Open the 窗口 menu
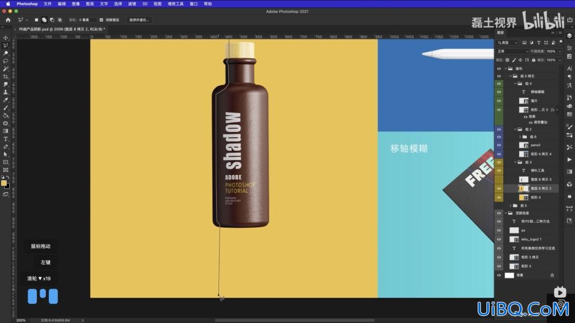The height and width of the screenshot is (323, 575). 194,3
